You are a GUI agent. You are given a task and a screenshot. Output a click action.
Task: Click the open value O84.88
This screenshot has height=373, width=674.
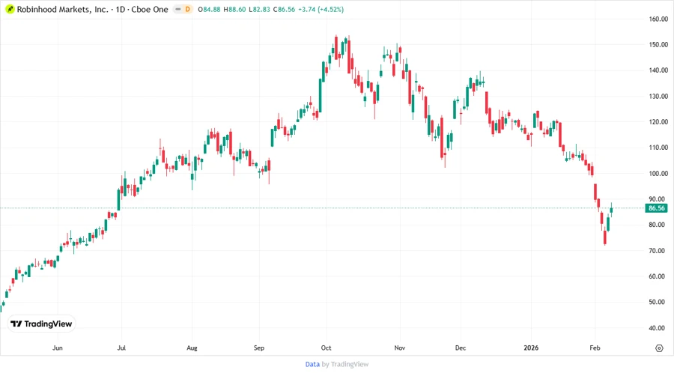pos(210,9)
